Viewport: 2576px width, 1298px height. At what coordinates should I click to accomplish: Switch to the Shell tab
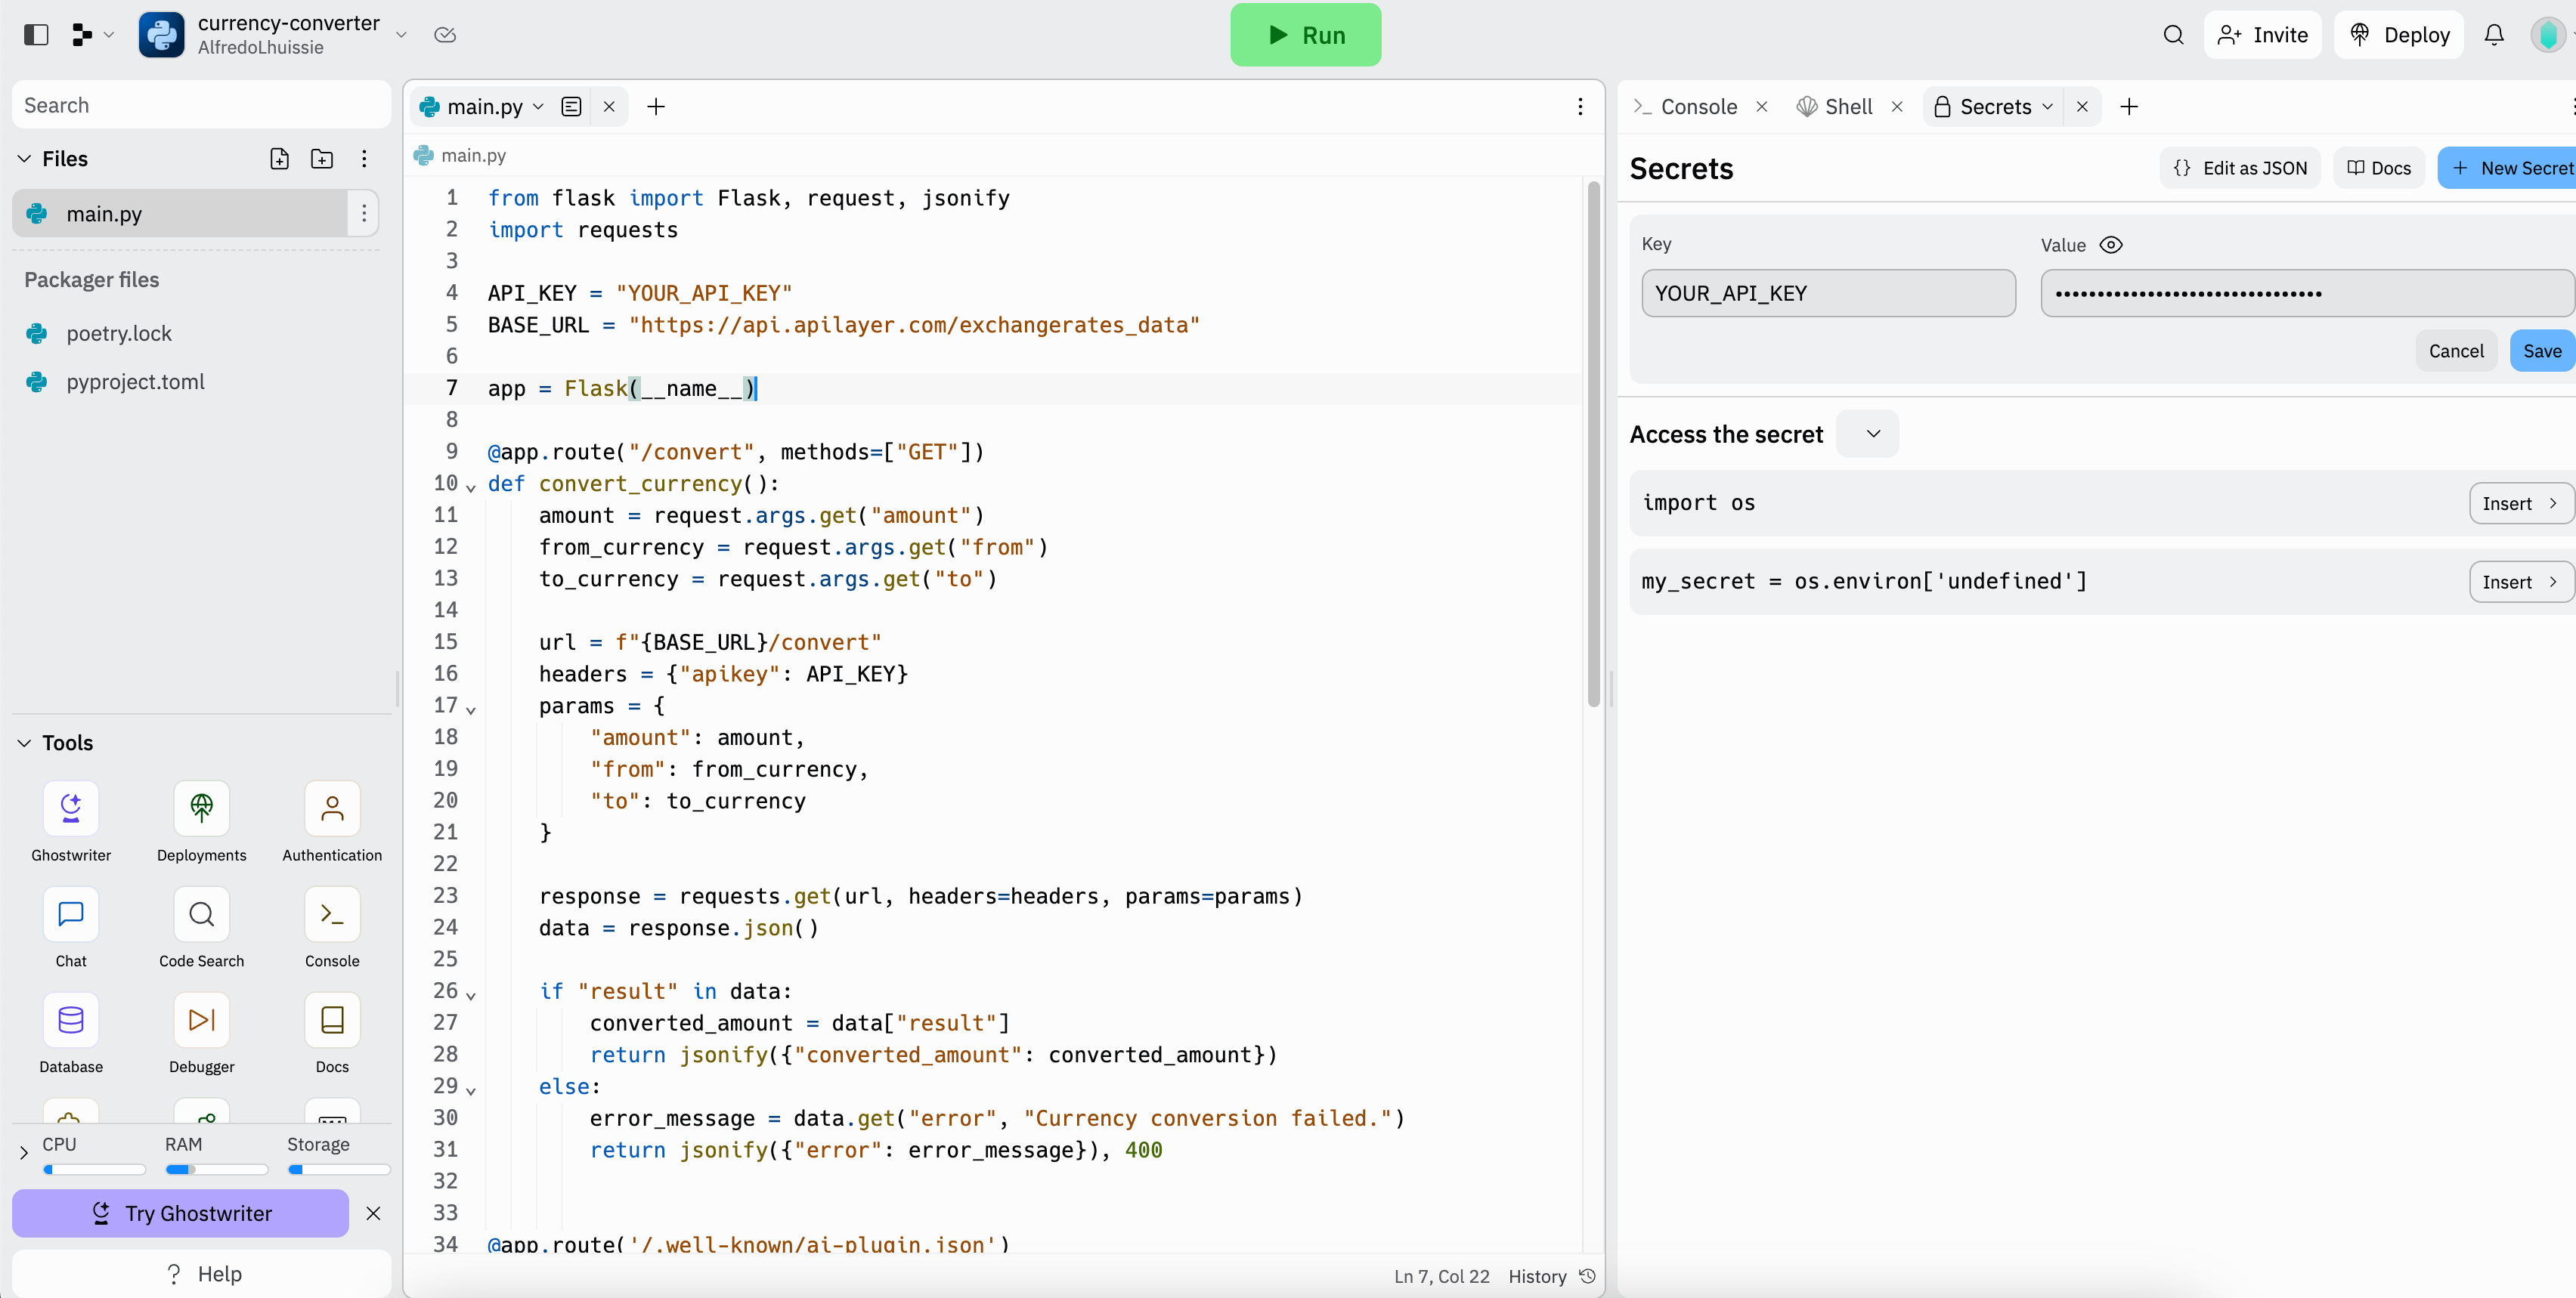pyautogui.click(x=1835, y=107)
